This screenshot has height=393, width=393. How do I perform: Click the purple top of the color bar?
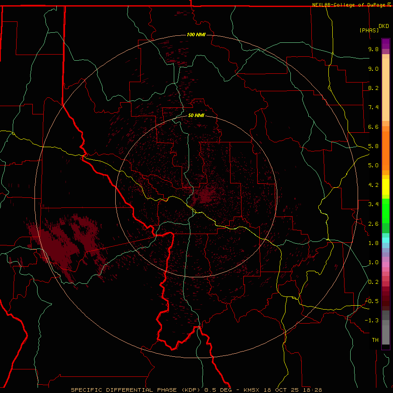386,44
